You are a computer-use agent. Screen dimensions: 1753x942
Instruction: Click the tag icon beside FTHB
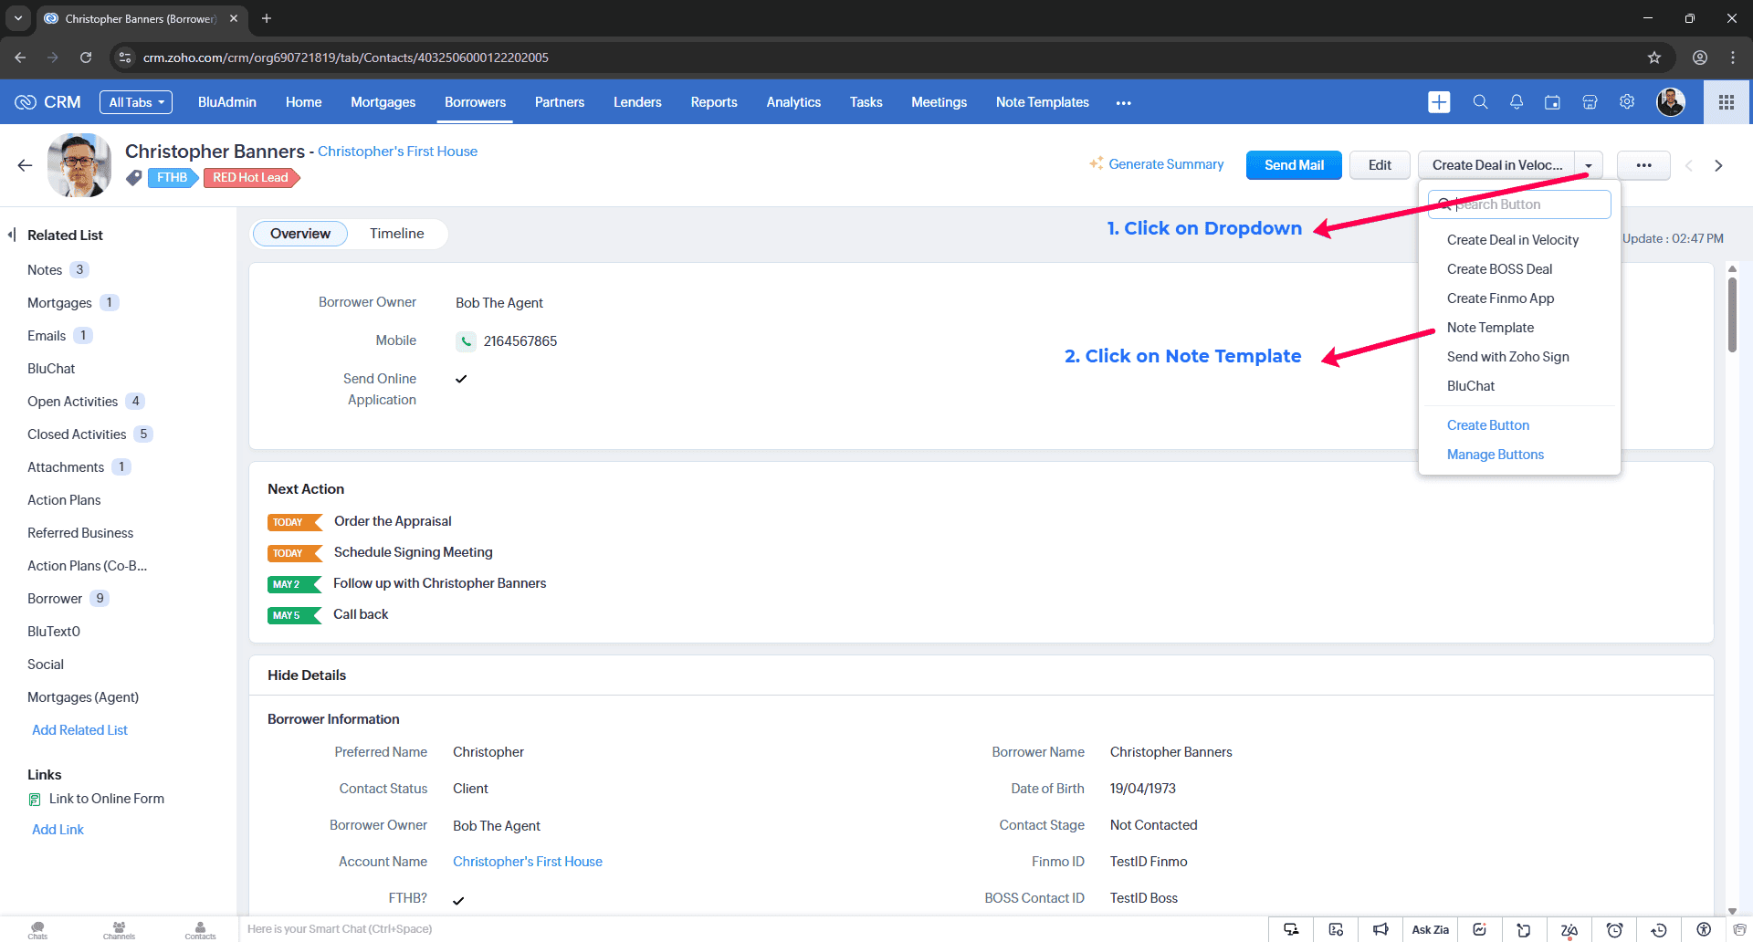(x=134, y=178)
